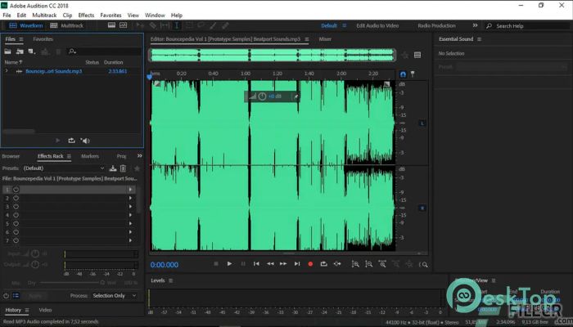Toggle power for effect slot 6

coord(16,231)
